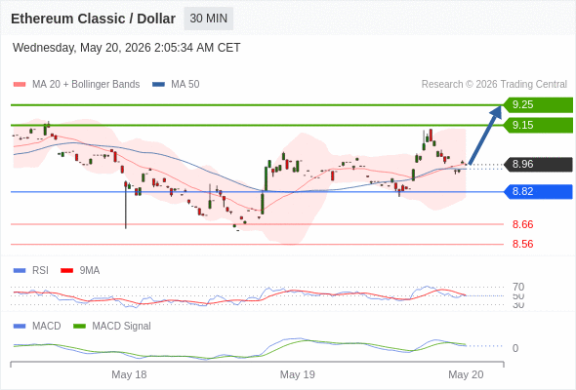Click the 9MA legend label
Image resolution: width=576 pixels, height=390 pixels.
[x=90, y=271]
